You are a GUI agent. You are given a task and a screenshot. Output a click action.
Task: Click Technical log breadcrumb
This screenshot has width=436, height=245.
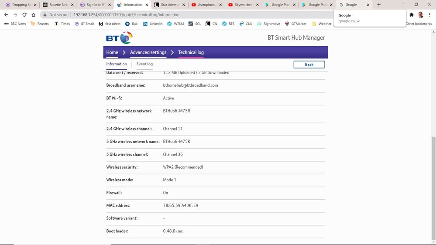[x=191, y=52]
